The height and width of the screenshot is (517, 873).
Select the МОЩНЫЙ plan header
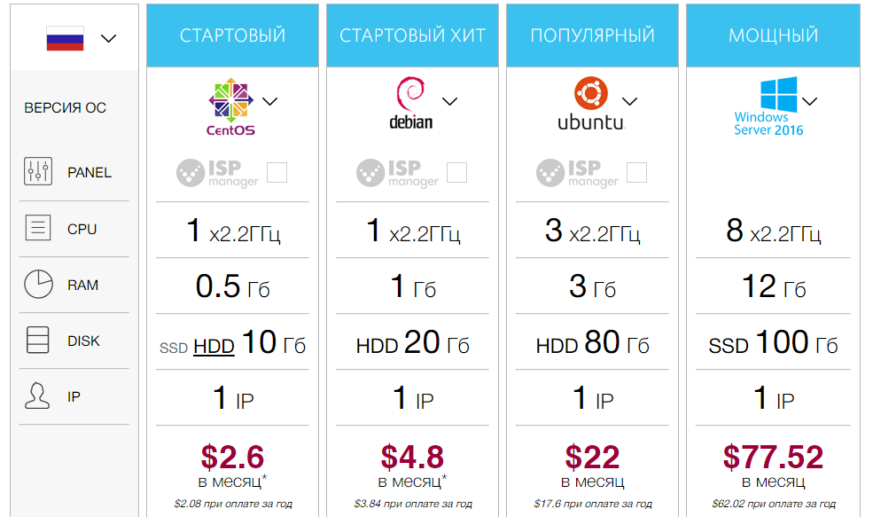click(x=772, y=35)
